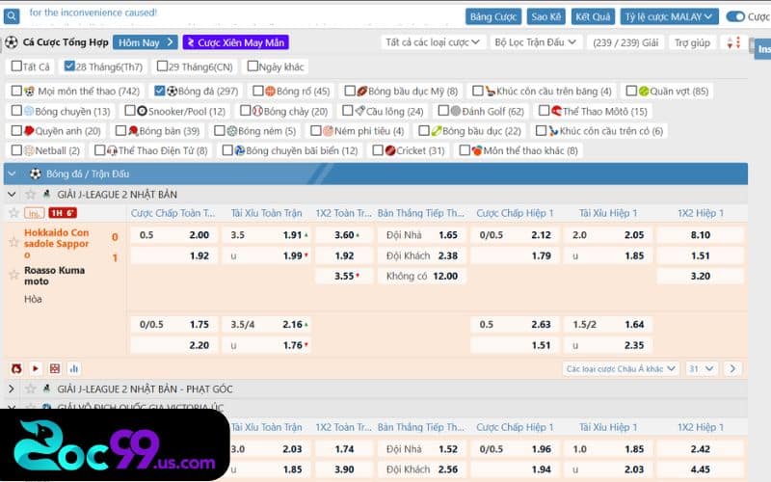Open the Sao Kê tab
Viewport: 771px width, 482px height.
pos(545,16)
